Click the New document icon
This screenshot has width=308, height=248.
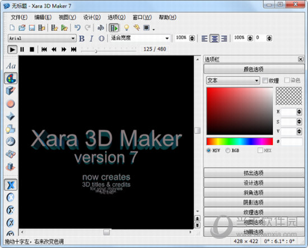(x=12, y=27)
